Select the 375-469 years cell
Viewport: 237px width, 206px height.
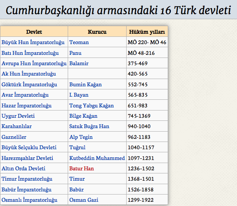(x=147, y=63)
